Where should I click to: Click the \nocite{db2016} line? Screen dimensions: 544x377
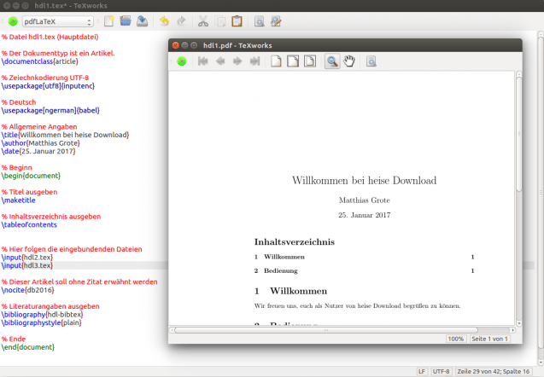(27, 290)
